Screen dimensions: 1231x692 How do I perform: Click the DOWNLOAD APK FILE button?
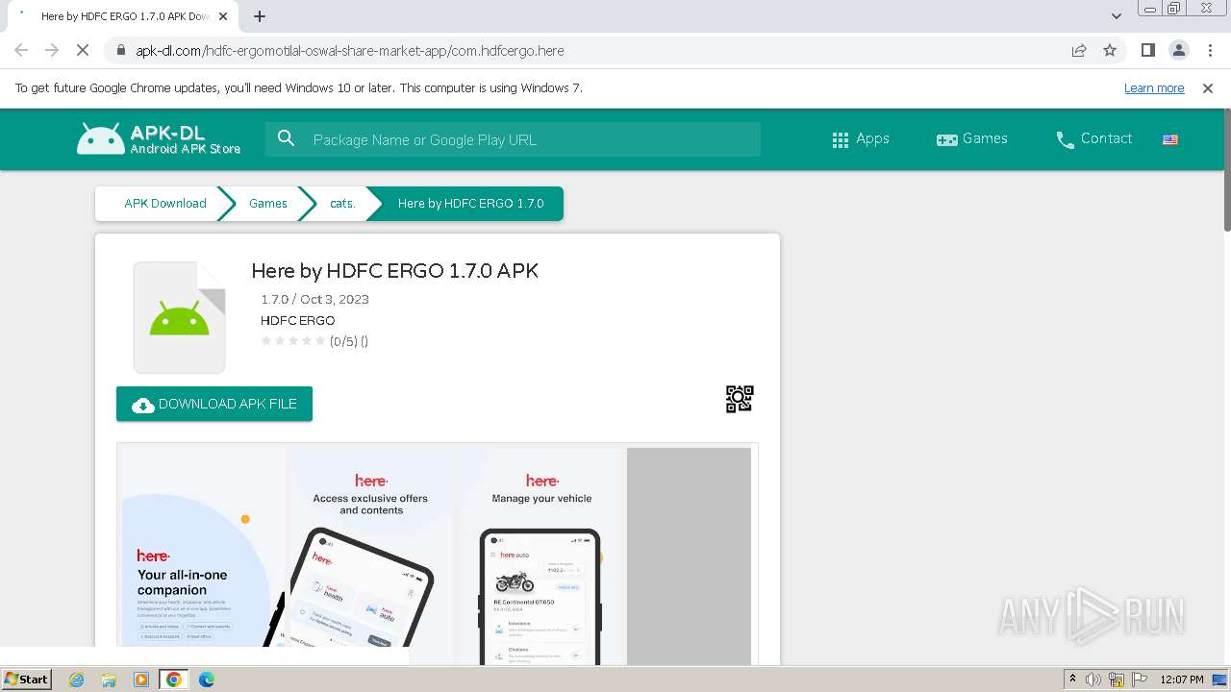pos(214,404)
